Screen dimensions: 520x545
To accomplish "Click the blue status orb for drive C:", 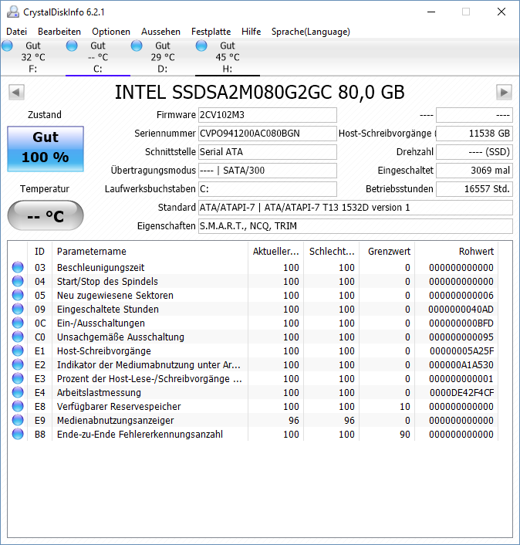I will coord(72,46).
